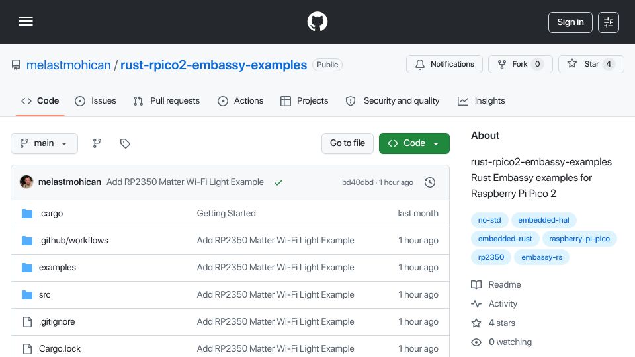
Task: Open commit author melastmohican link
Action: pos(69,182)
